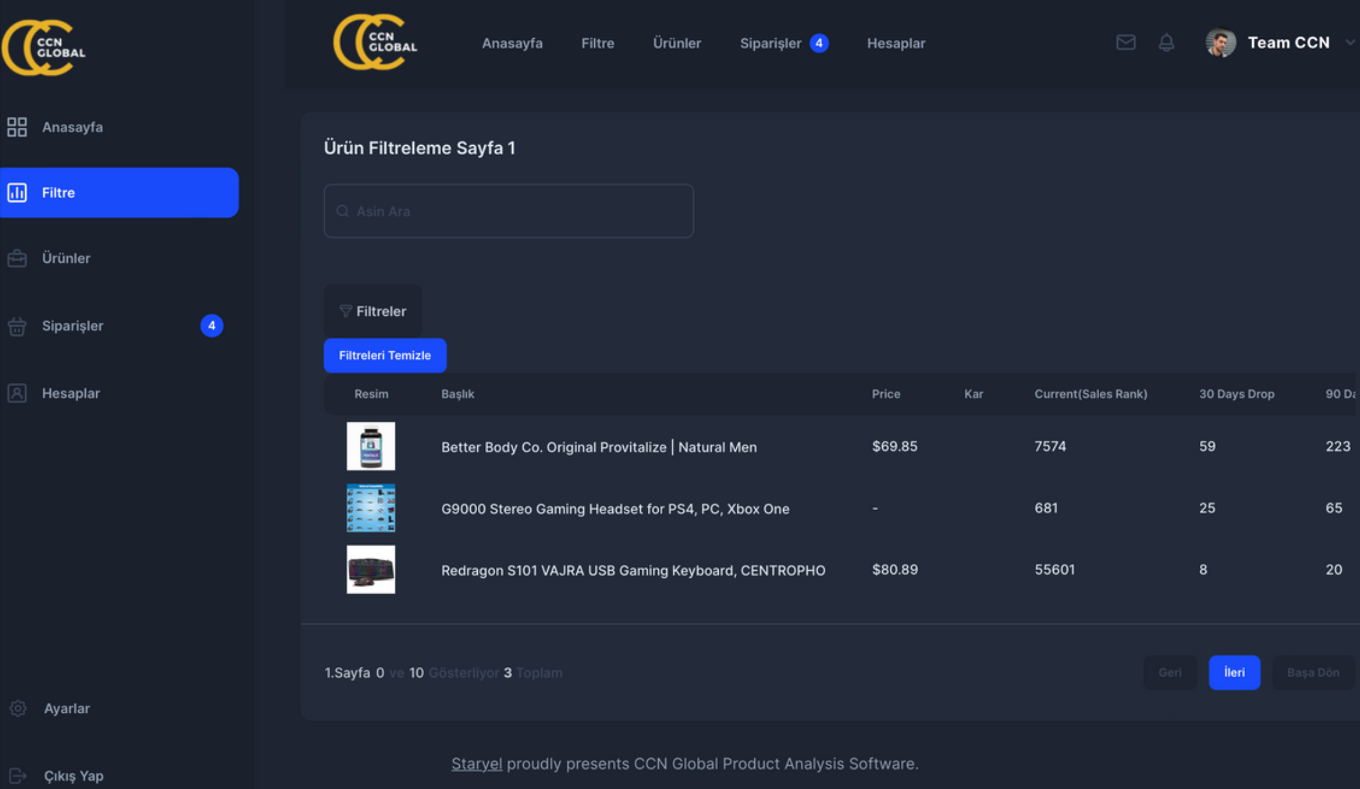
Task: Click 30 days drop value 25
Action: click(x=1207, y=508)
